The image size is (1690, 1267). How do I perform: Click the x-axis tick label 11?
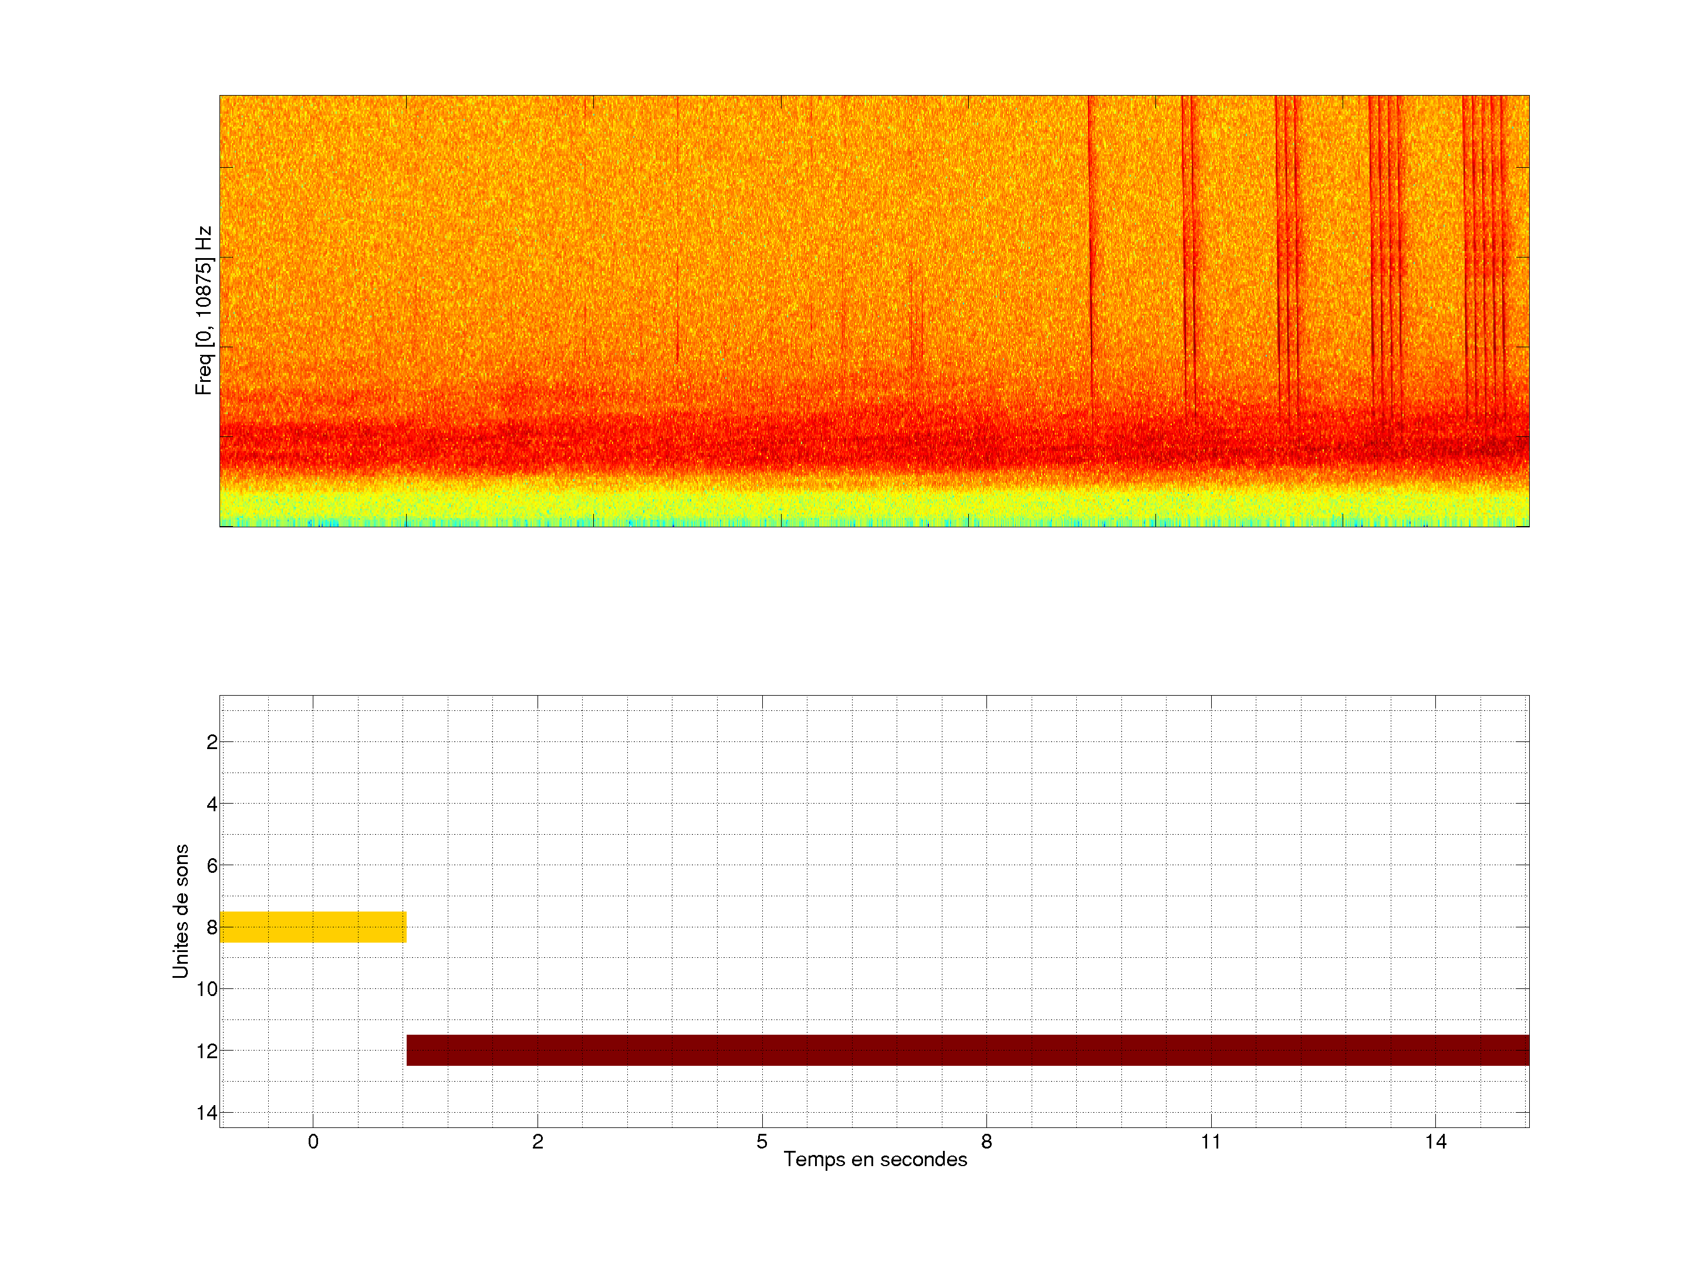[1211, 1141]
